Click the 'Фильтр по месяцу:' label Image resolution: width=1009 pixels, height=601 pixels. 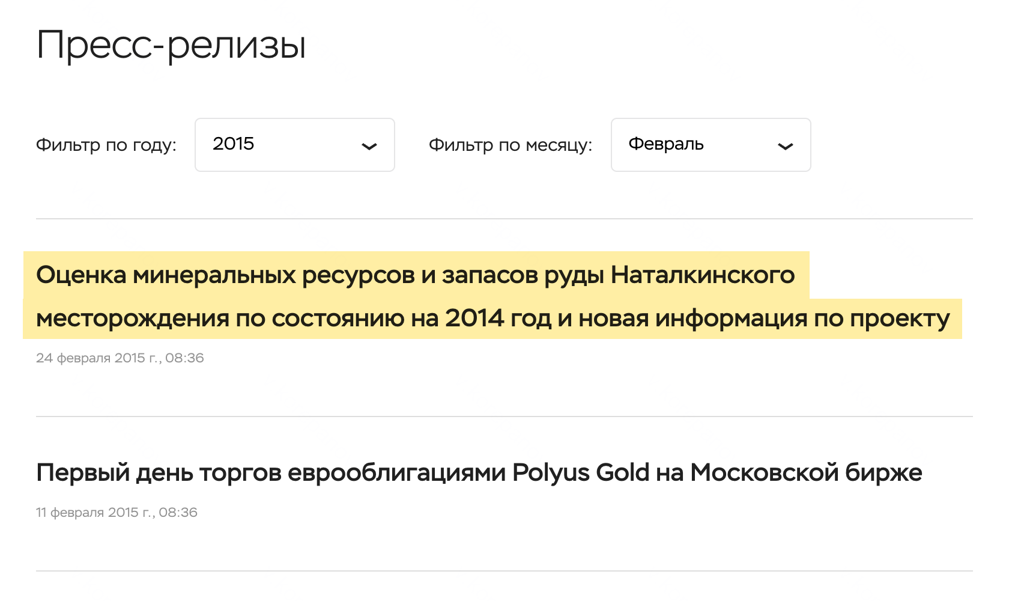pyautogui.click(x=511, y=145)
